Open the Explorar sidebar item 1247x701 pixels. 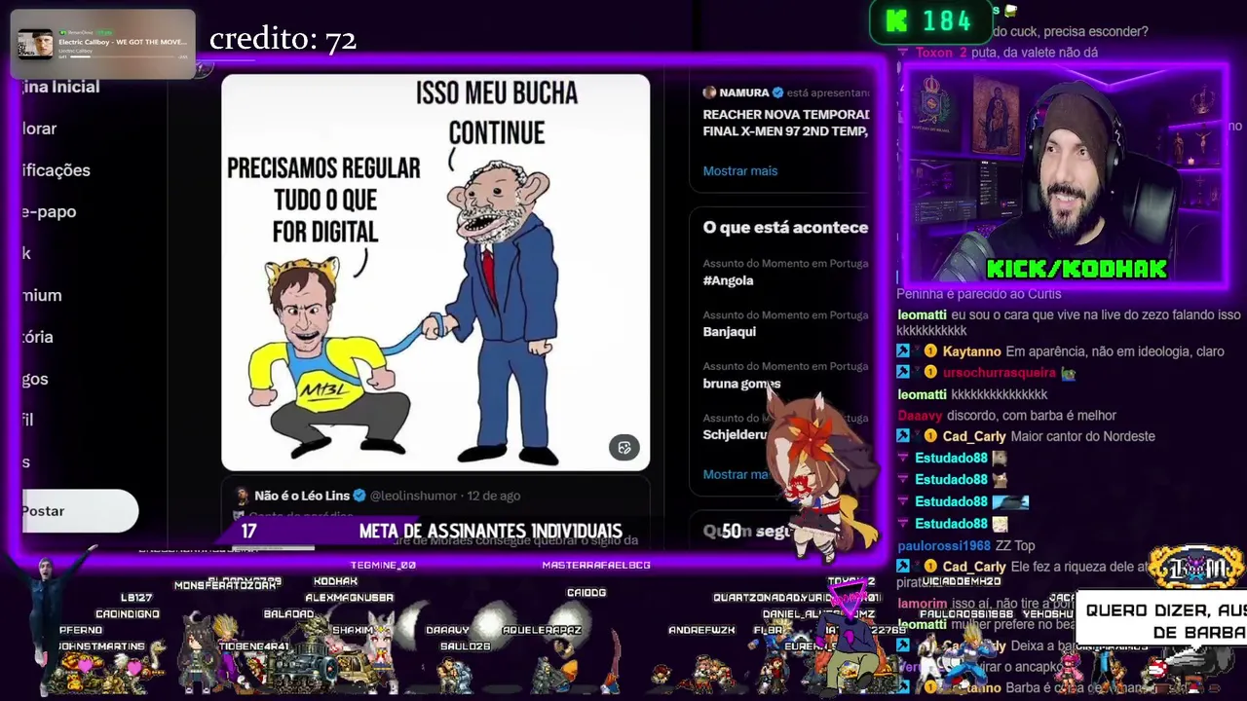tap(39, 129)
